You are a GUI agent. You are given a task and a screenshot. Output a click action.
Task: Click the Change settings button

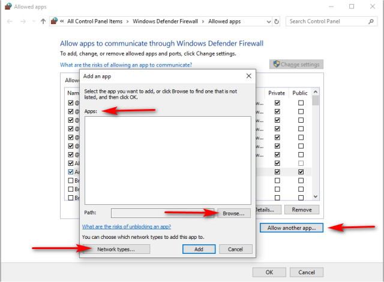(296, 64)
